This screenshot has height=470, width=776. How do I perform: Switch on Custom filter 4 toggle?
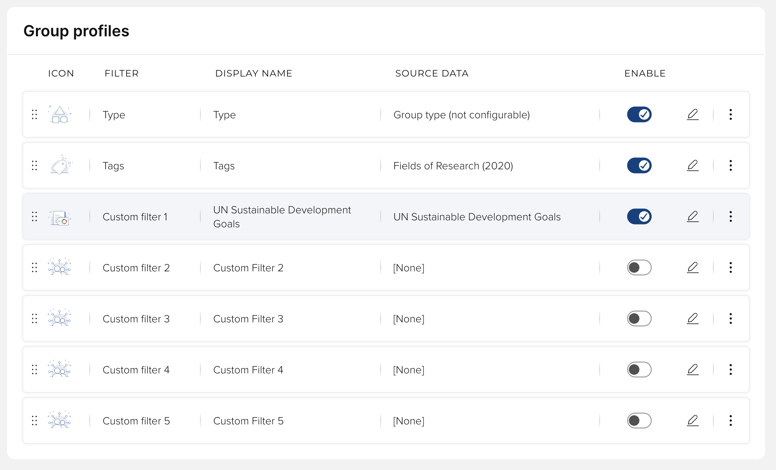pyautogui.click(x=639, y=370)
